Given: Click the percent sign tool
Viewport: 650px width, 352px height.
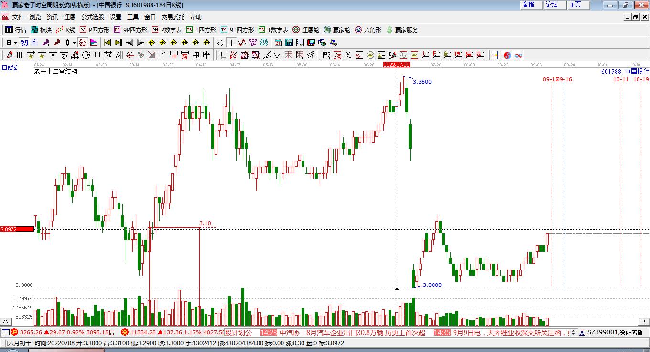Looking at the screenshot, I should 348,55.
